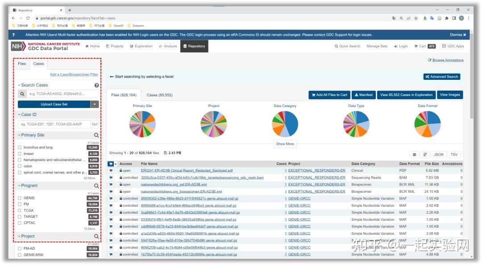Focus the Case ID input field
482x265 pixels.
[54, 124]
